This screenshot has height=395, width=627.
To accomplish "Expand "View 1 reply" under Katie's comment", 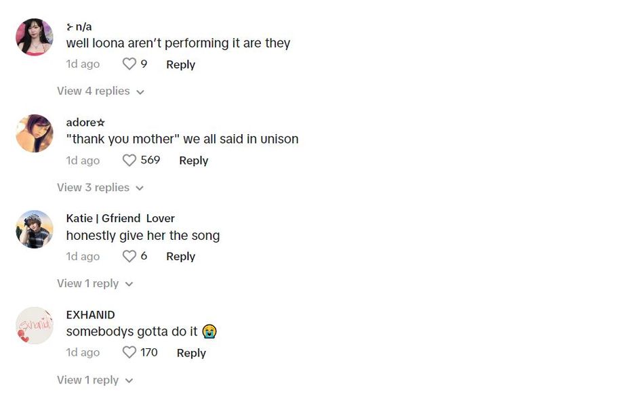I will click(x=95, y=283).
